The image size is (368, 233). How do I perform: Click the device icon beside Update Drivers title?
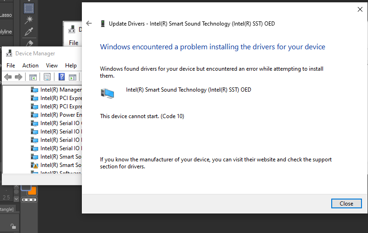coord(102,23)
